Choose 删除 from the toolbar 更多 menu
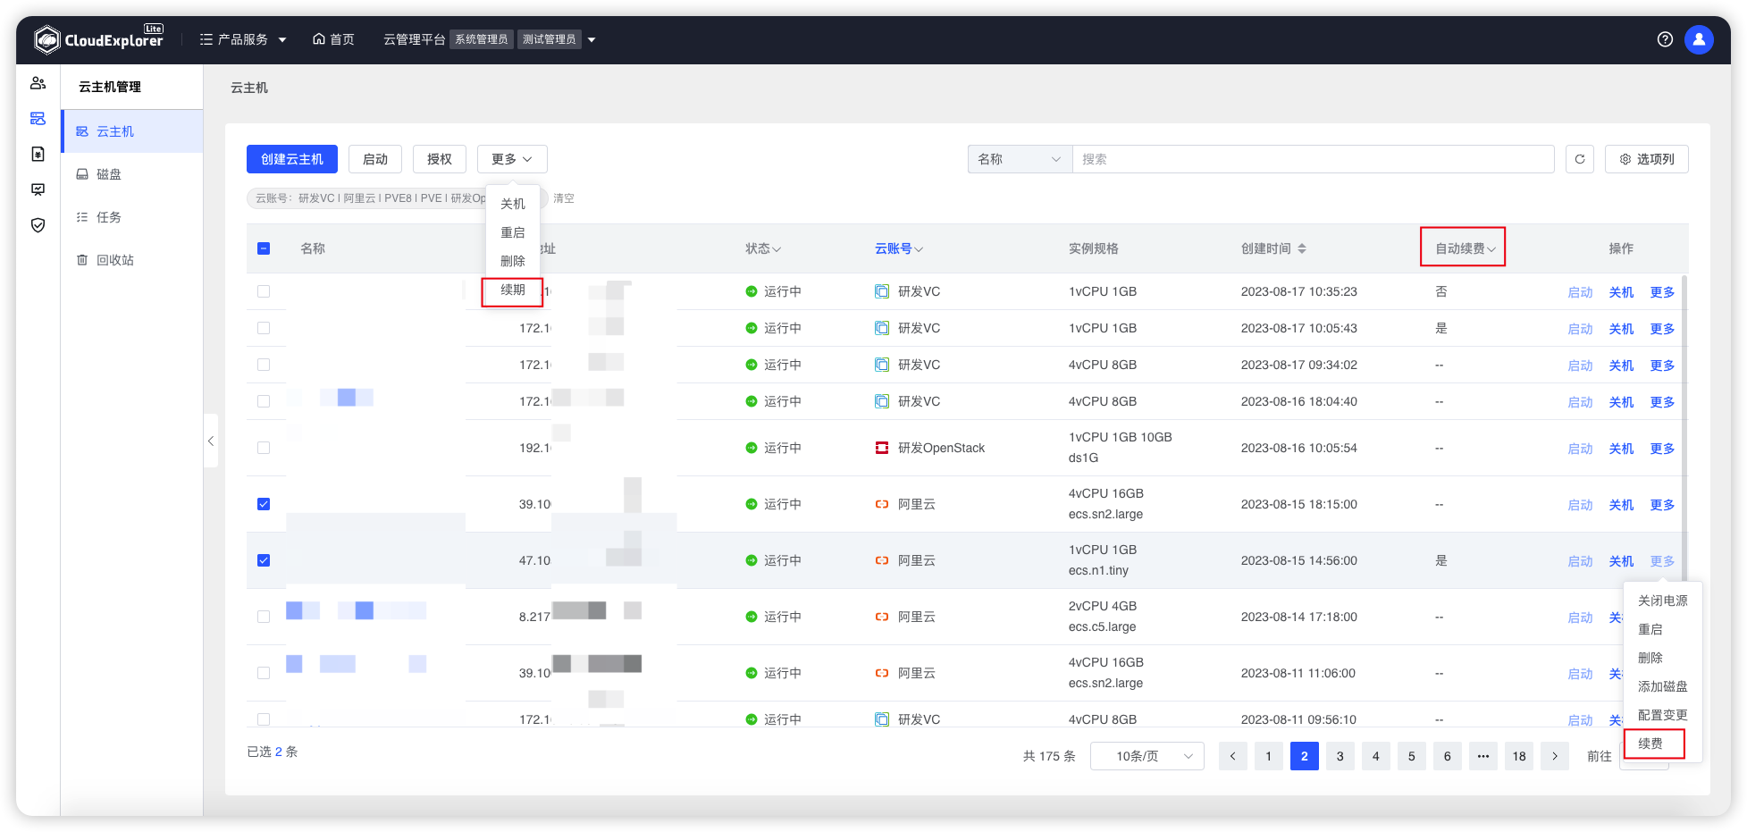1747x832 pixels. pos(513,261)
